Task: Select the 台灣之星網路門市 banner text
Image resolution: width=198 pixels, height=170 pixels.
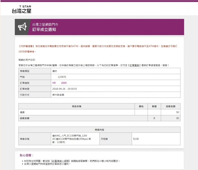Action: (x=45, y=24)
